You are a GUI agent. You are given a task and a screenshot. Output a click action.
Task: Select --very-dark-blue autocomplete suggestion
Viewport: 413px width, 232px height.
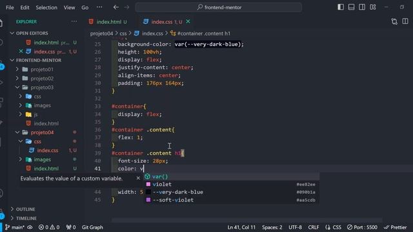231,192
